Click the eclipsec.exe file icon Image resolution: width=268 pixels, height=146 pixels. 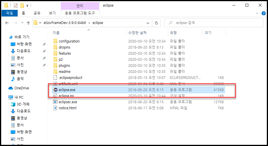55,102
